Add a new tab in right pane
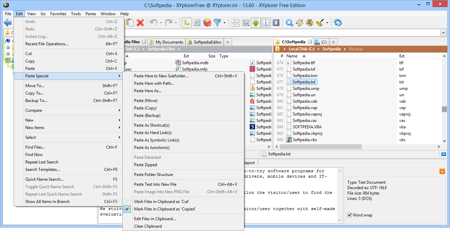450x231 pixels. [333, 42]
